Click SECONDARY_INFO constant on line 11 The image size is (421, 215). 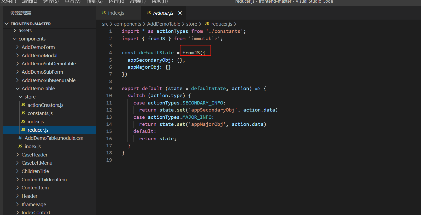(203, 103)
